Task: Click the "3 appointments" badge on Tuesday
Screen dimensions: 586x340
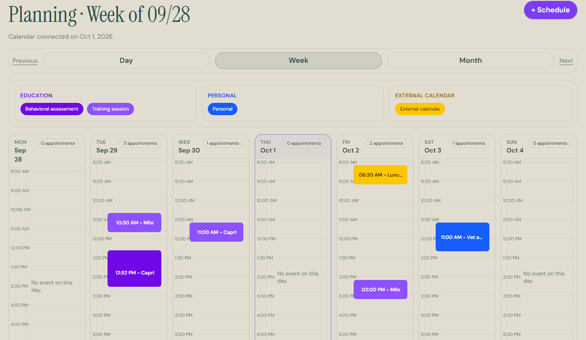Action: pyautogui.click(x=140, y=143)
